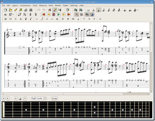Click the popping P icon
Viewport: 155px width, 121px height.
(94, 19)
